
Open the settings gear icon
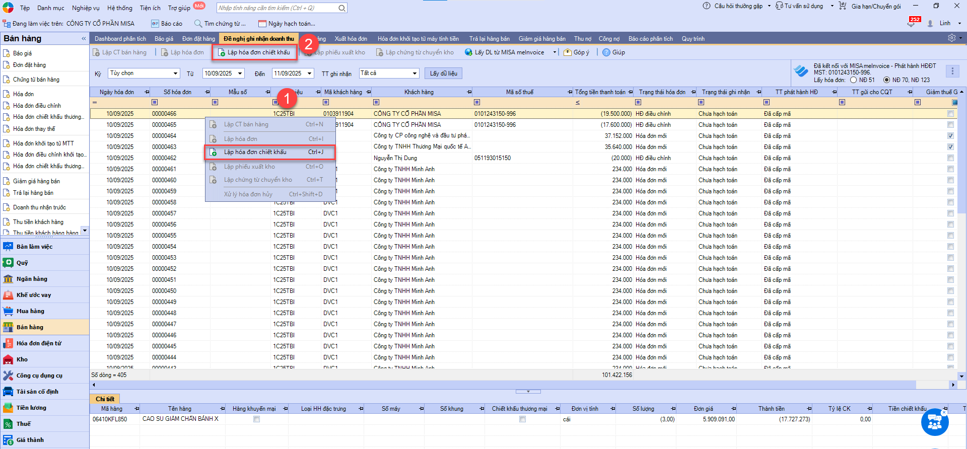point(951,38)
